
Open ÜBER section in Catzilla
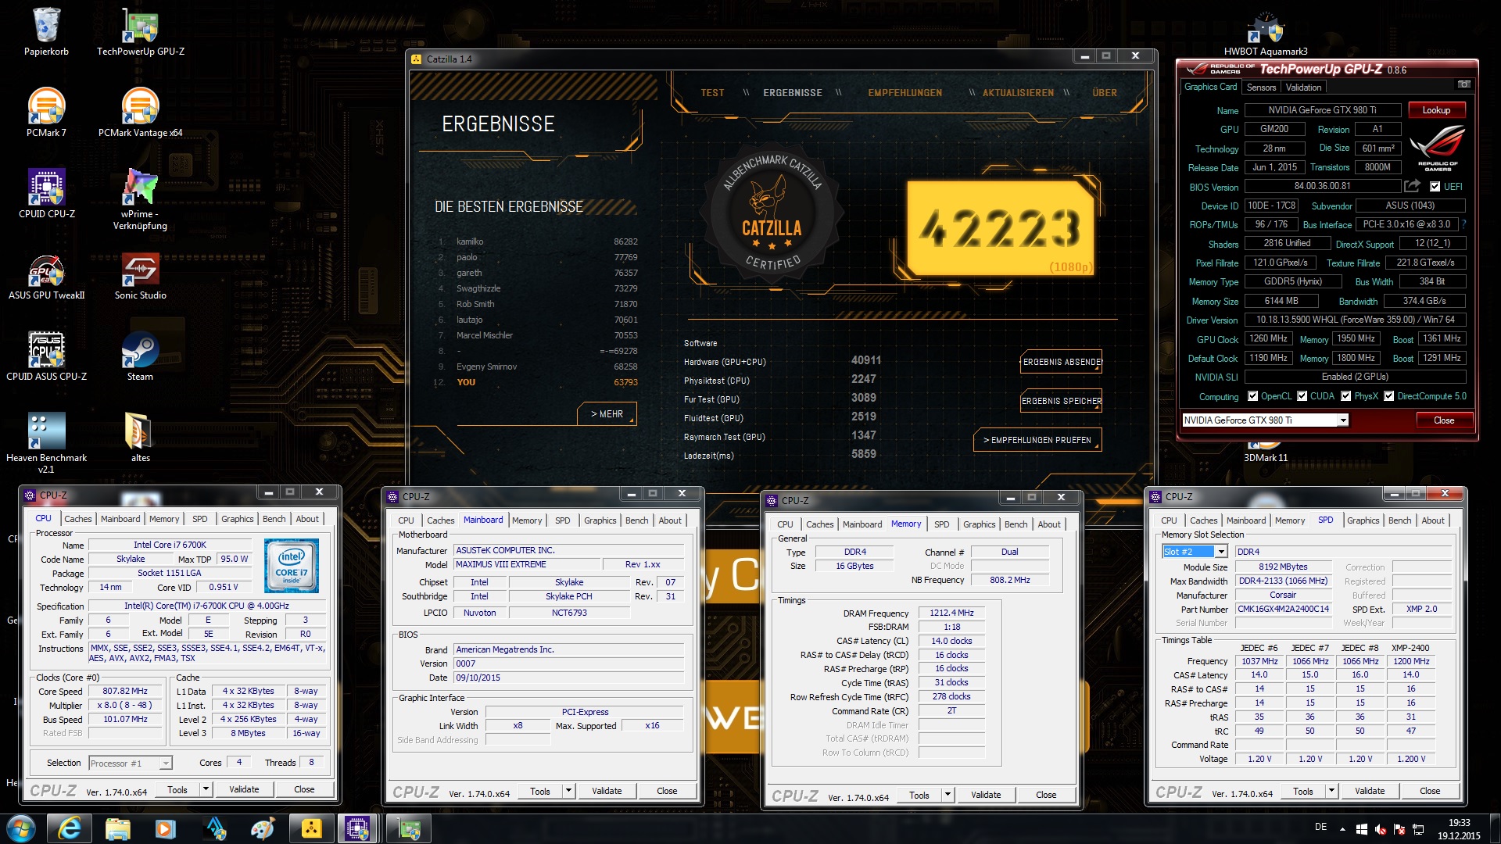(1105, 92)
